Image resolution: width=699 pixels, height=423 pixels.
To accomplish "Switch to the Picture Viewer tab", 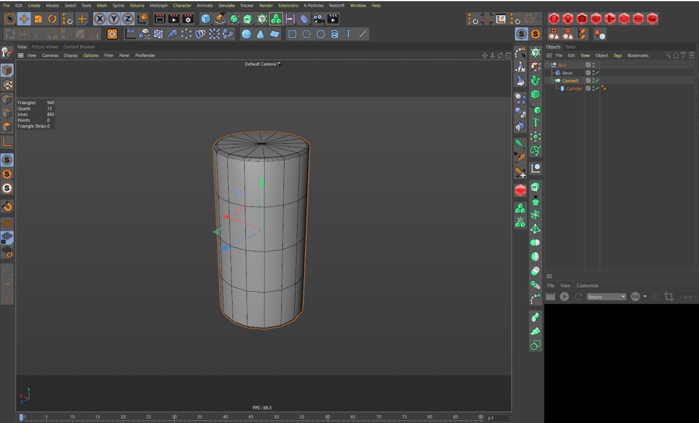I will (x=45, y=47).
